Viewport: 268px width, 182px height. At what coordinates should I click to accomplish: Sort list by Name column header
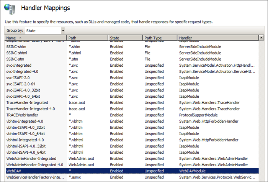pyautogui.click(x=34, y=38)
